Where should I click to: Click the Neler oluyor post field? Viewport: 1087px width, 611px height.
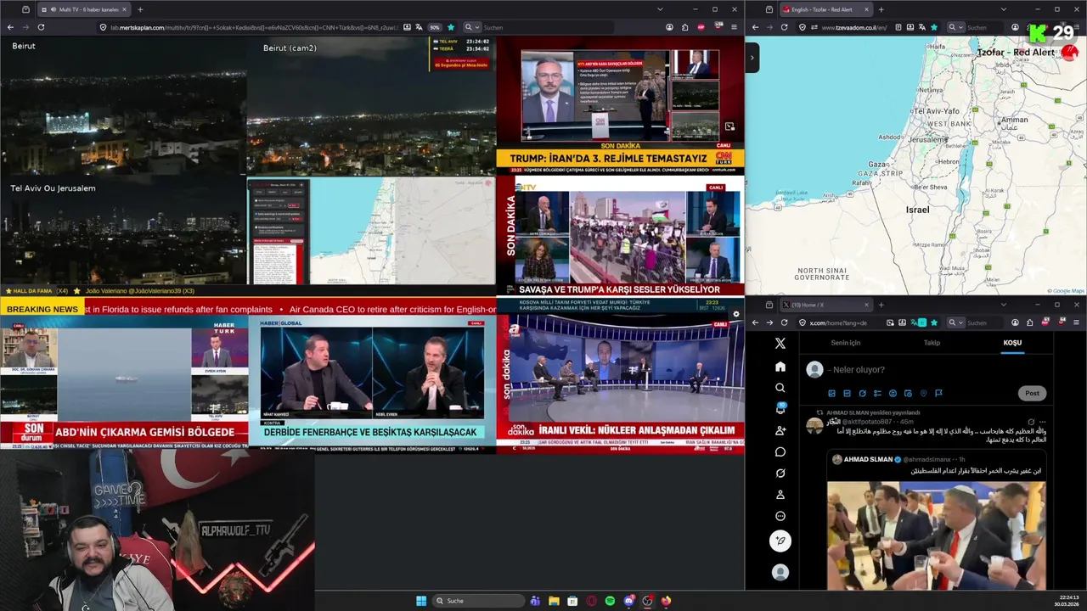point(858,369)
